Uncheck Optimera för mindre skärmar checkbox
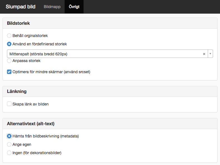220x165 pixels. coord(9,72)
